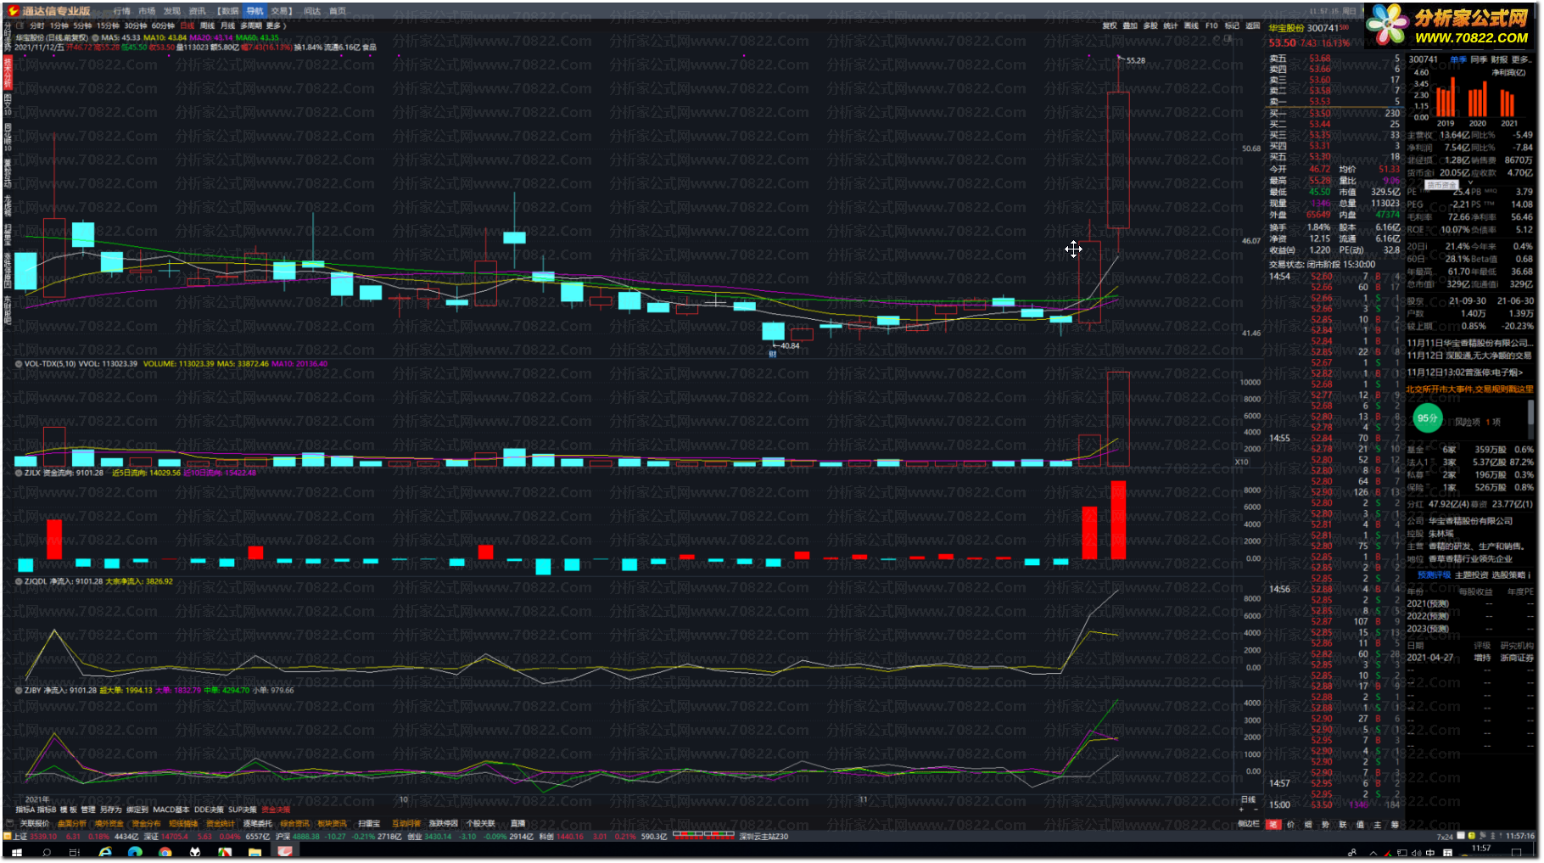Select the 资金决策 indicator template

pyautogui.click(x=276, y=810)
